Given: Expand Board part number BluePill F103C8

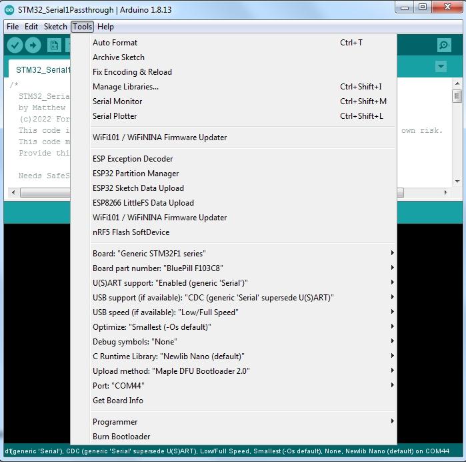Looking at the screenshot, I should [x=233, y=268].
